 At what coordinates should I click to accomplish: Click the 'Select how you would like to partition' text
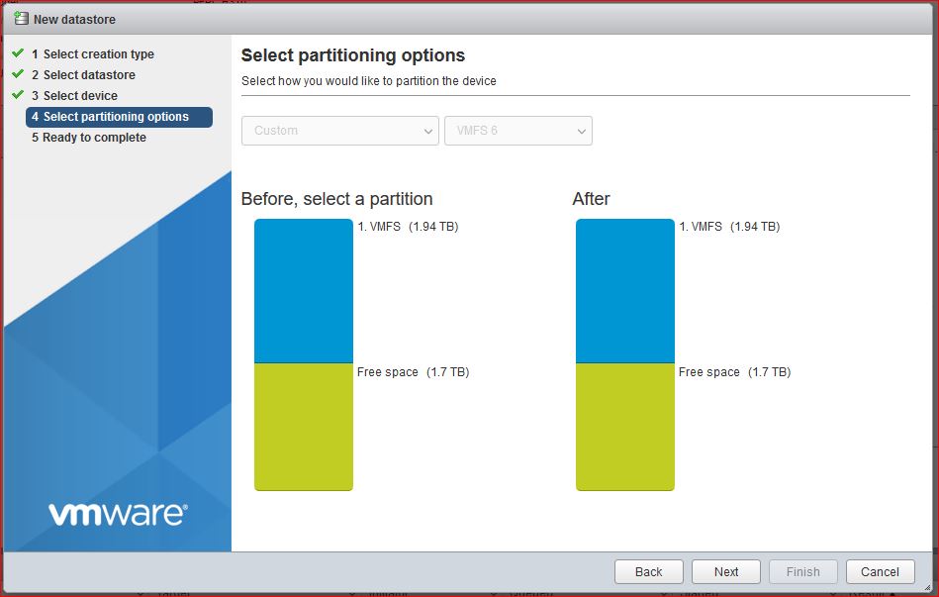point(369,81)
